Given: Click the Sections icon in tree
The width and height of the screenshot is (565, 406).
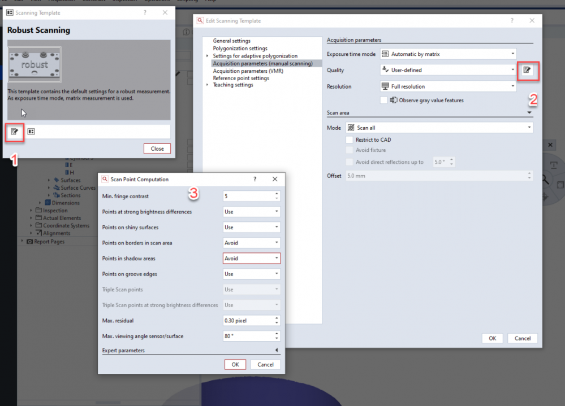Looking at the screenshot, I should (57, 195).
